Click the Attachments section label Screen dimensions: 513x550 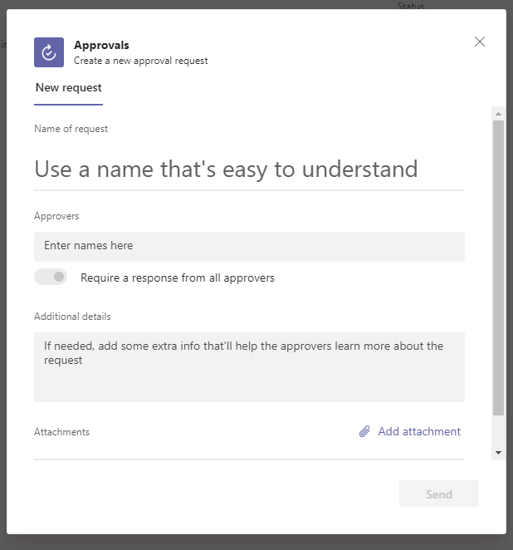coord(61,432)
